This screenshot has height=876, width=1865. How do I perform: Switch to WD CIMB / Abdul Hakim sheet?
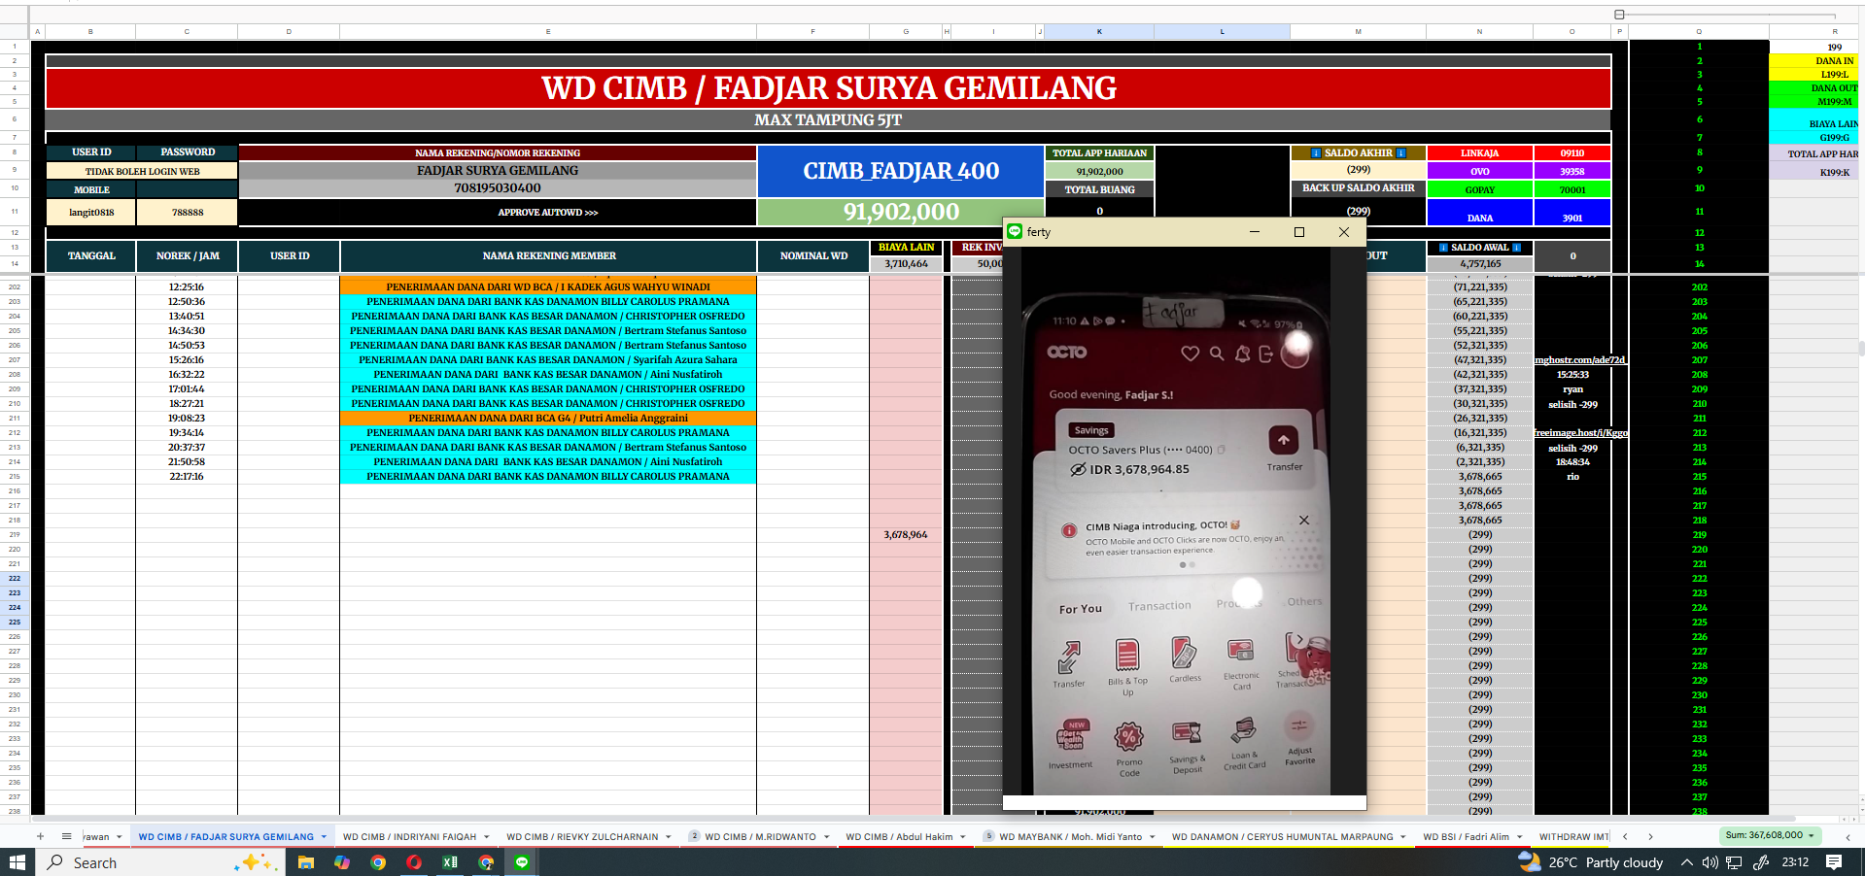(x=899, y=836)
